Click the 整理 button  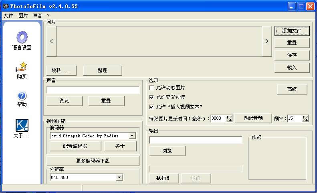[103, 70]
